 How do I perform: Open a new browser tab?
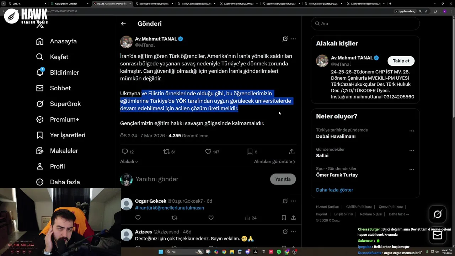[x=390, y=4]
